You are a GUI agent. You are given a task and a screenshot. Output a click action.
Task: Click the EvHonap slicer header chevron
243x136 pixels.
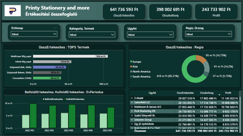click(x=55, y=28)
